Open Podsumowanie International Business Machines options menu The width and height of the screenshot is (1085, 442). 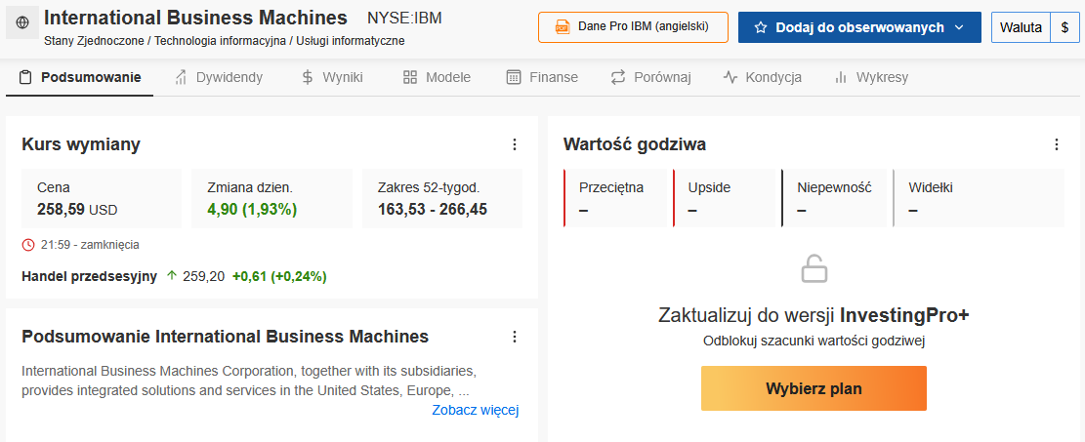[x=514, y=337]
